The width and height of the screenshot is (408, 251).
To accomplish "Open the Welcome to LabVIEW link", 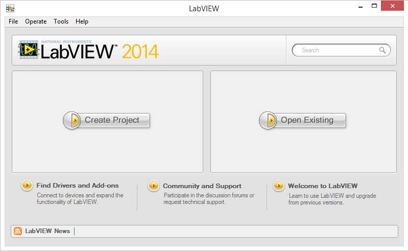I will pyautogui.click(x=323, y=186).
